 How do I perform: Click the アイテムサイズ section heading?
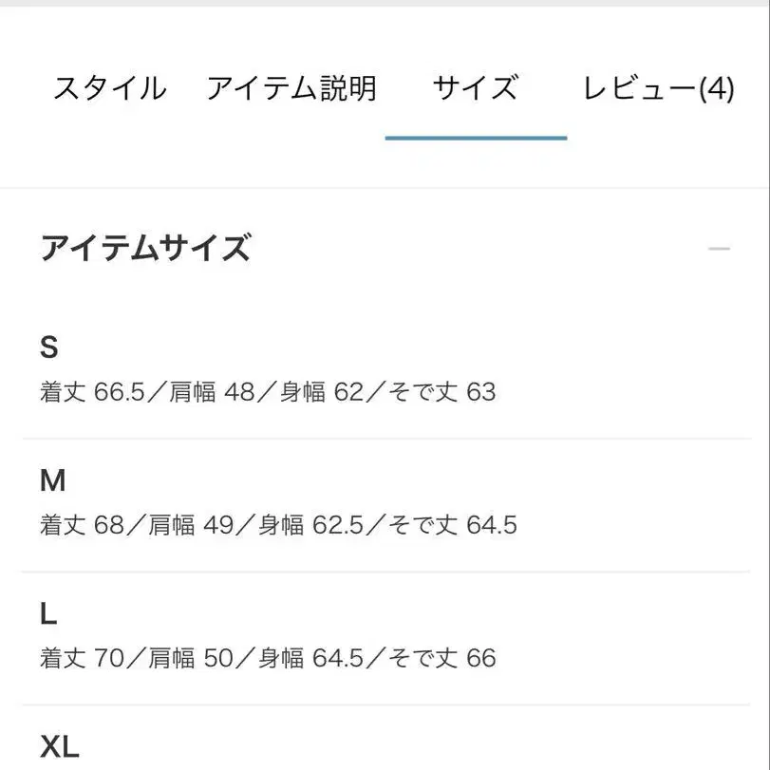click(145, 249)
